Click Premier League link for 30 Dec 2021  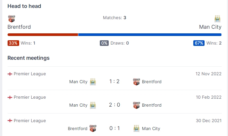pyautogui.click(x=30, y=120)
